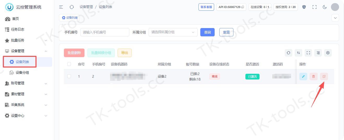Click the task log list icon
Screen dimensions: 344x140
pos(7,29)
